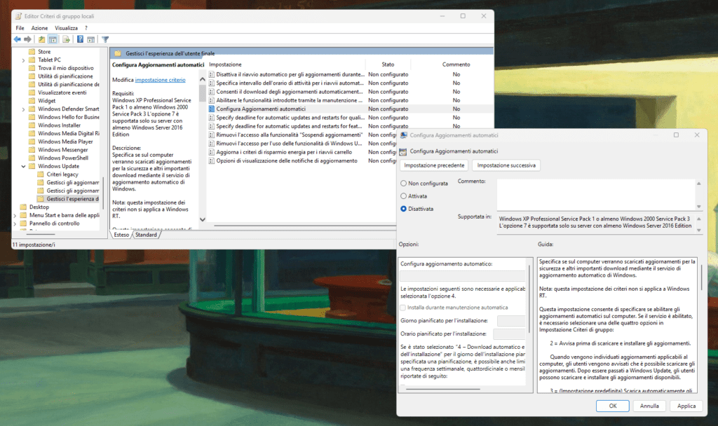
Task: Click the "impostazione criterio" link
Action: (x=160, y=80)
